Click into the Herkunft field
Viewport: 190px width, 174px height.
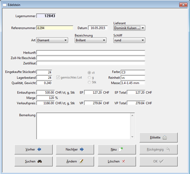coord(91,53)
